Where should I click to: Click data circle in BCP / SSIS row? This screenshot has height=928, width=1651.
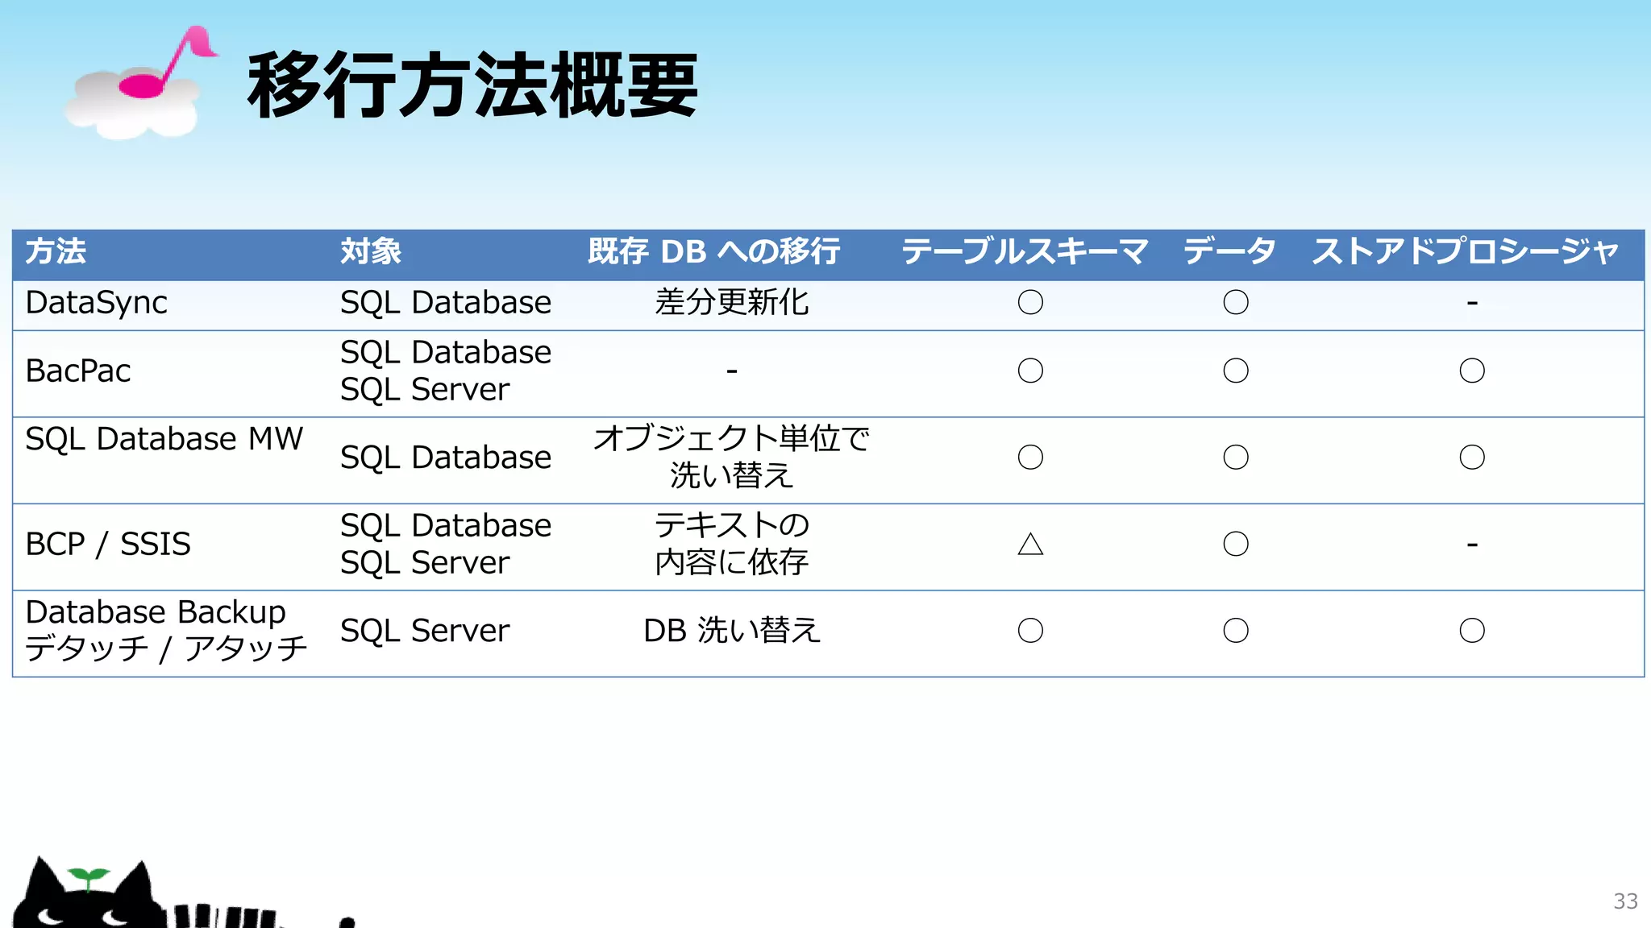point(1236,545)
